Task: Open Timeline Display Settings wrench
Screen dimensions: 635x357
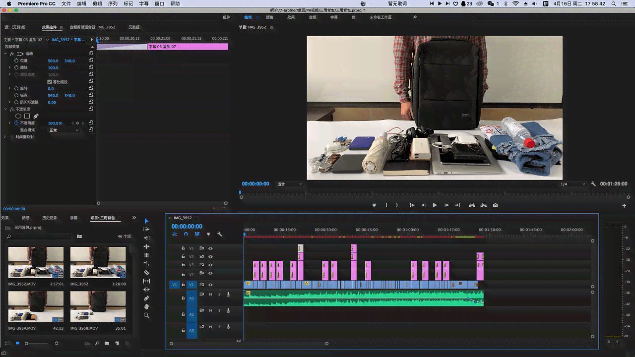Action: (220, 234)
